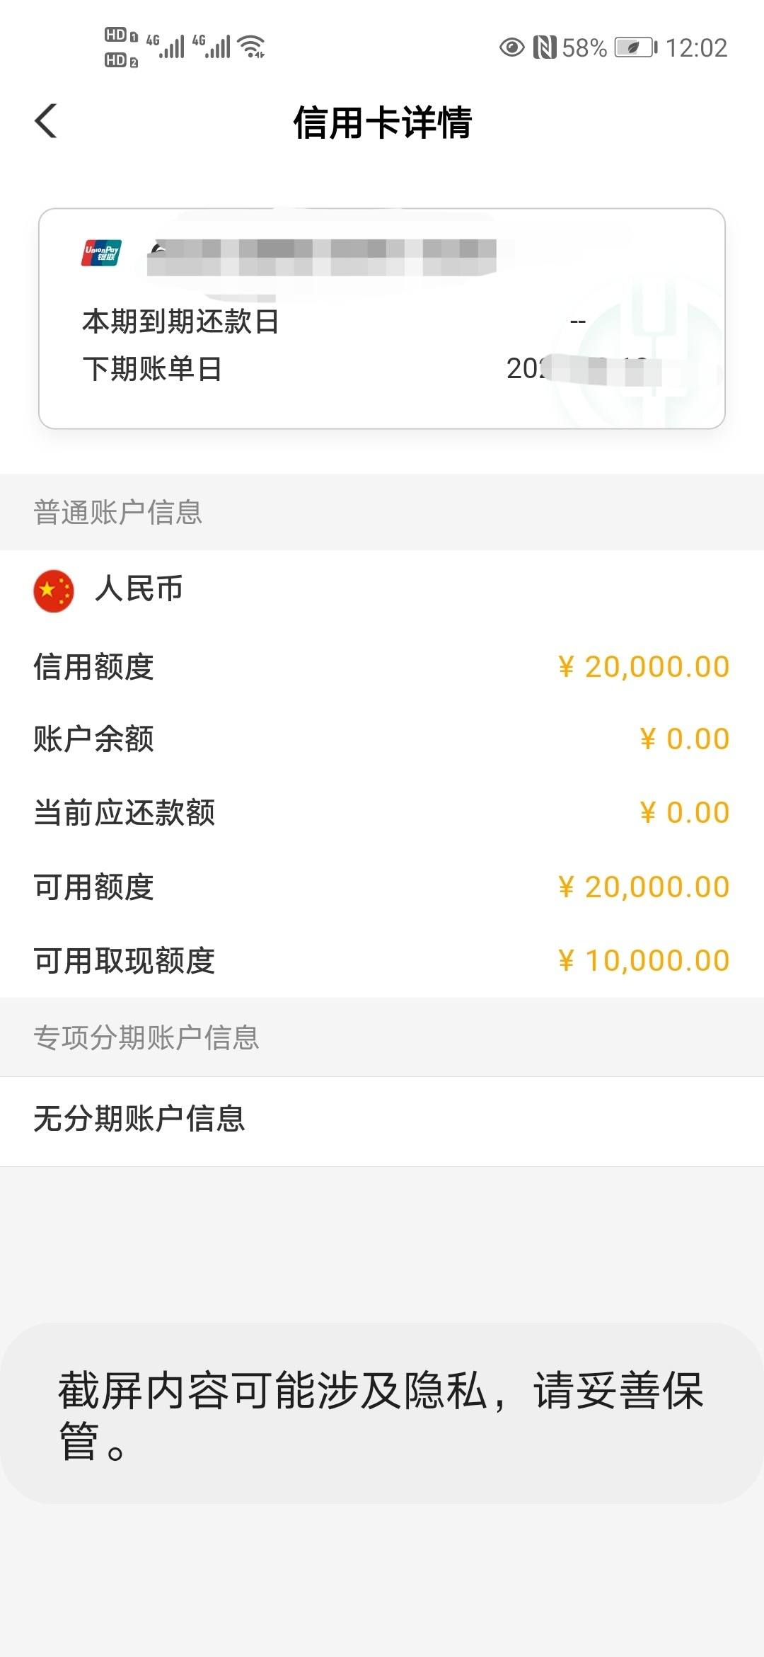Tap the NFC status icon

544,47
